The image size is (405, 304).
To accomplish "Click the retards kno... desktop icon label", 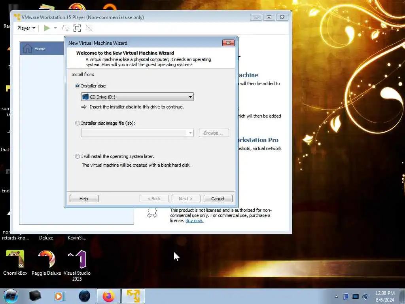I will (15, 237).
